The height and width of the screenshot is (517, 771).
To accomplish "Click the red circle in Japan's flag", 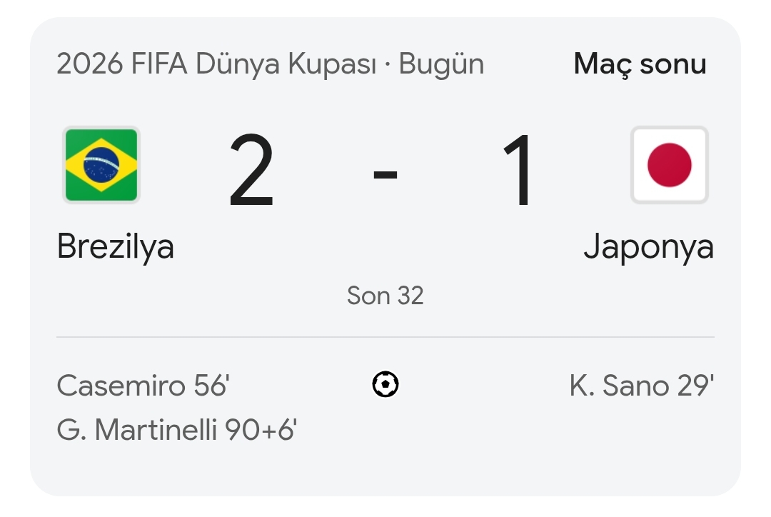I will pyautogui.click(x=669, y=165).
